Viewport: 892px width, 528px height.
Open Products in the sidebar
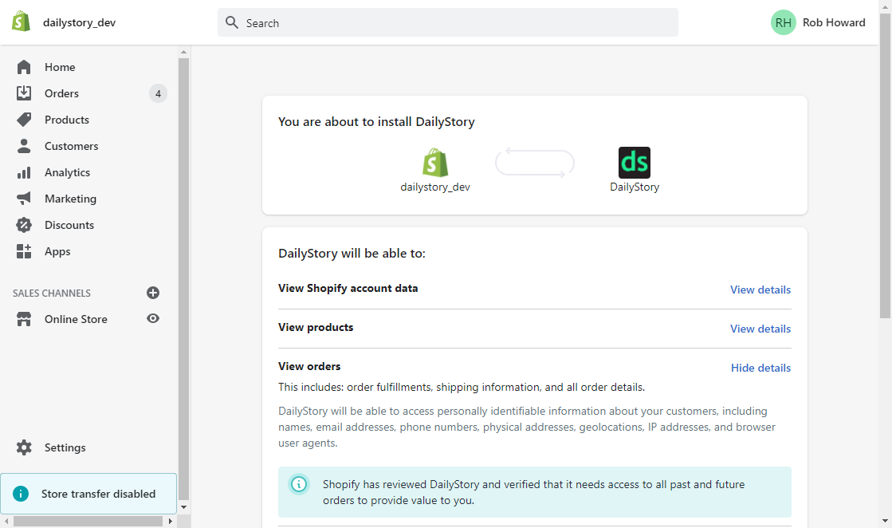tap(66, 120)
